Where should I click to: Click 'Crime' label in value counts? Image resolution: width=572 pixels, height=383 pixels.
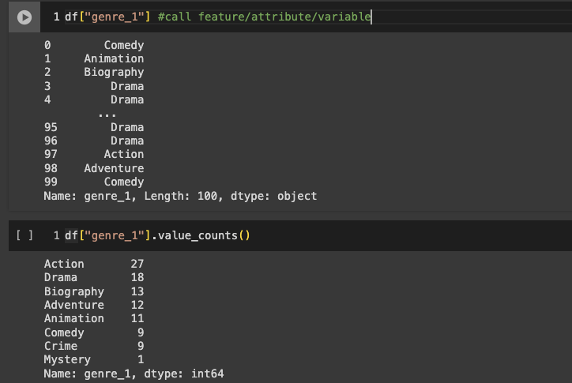coord(61,346)
